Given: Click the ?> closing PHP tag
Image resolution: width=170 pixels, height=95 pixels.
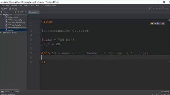Looking at the screenshot, I should point(44,62).
